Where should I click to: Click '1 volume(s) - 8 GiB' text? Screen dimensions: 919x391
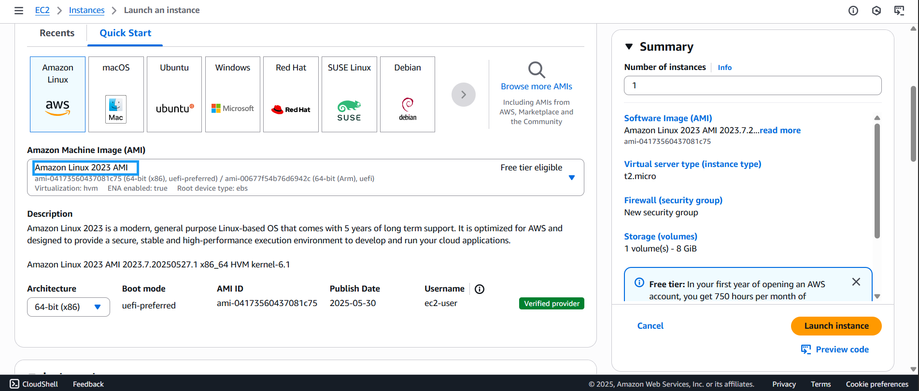(x=660, y=249)
